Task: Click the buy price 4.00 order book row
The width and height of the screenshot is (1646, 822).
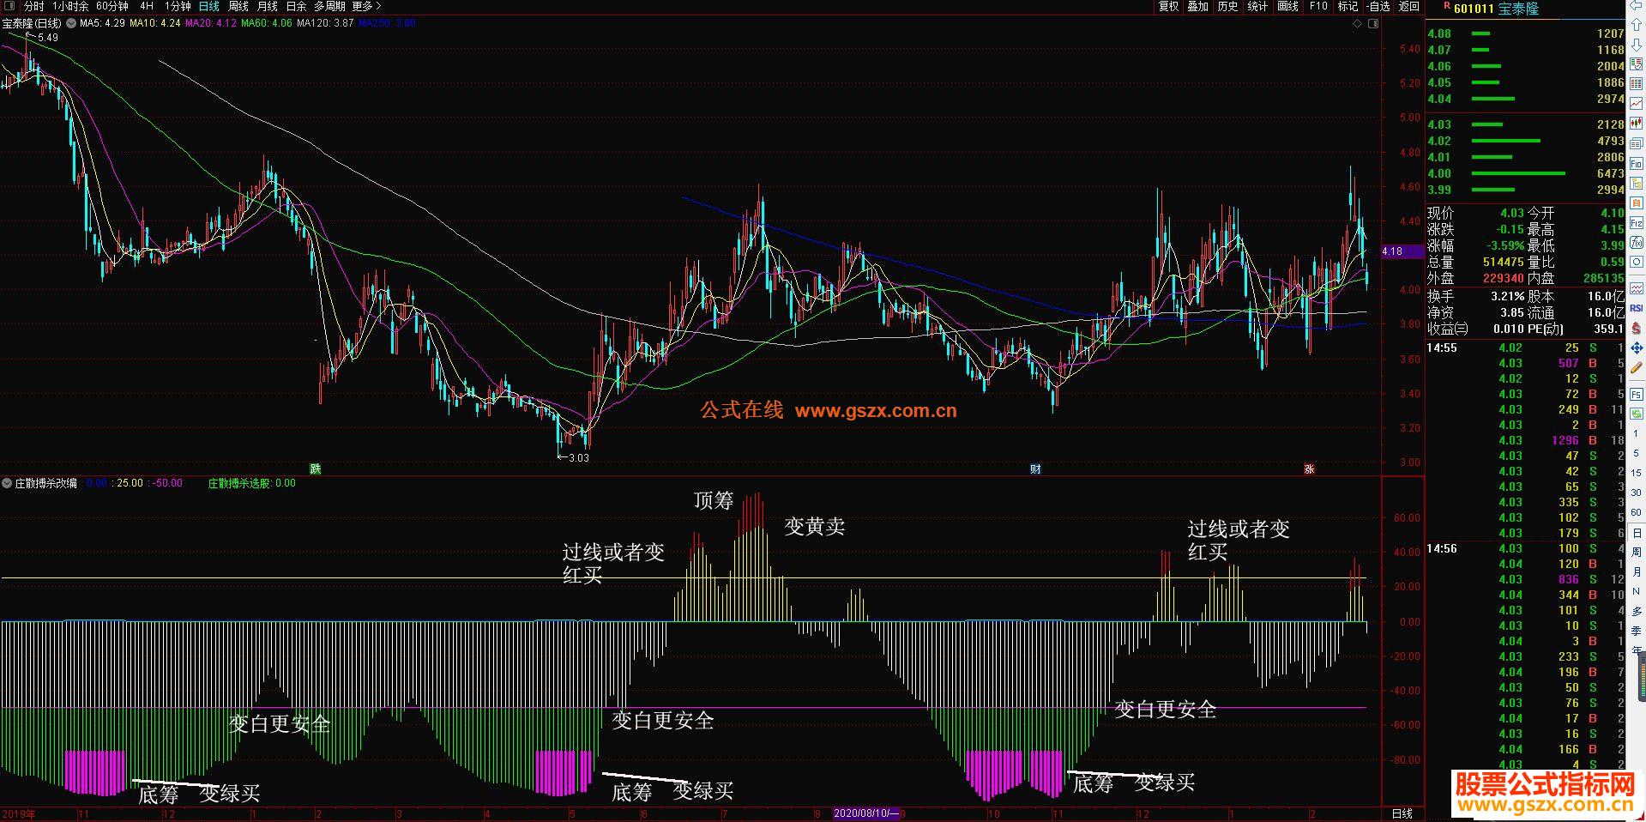Action: coord(1525,173)
